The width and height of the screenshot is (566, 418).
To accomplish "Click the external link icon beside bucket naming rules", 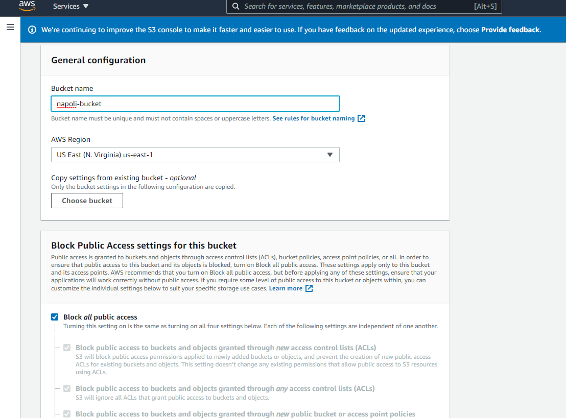I will (x=361, y=118).
